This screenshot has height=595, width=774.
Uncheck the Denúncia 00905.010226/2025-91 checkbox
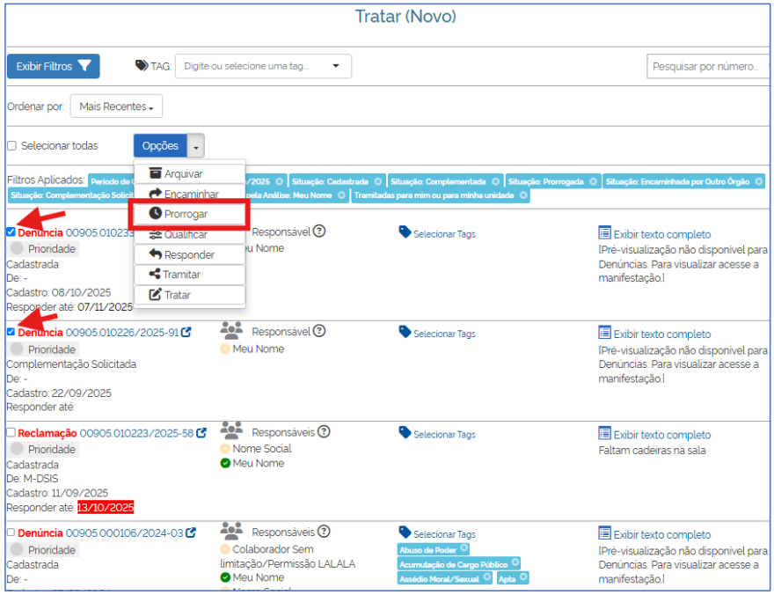click(x=11, y=333)
